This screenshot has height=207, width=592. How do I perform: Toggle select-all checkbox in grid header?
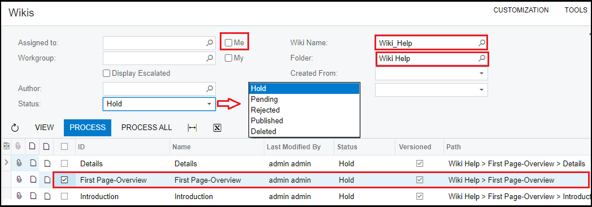(x=64, y=146)
